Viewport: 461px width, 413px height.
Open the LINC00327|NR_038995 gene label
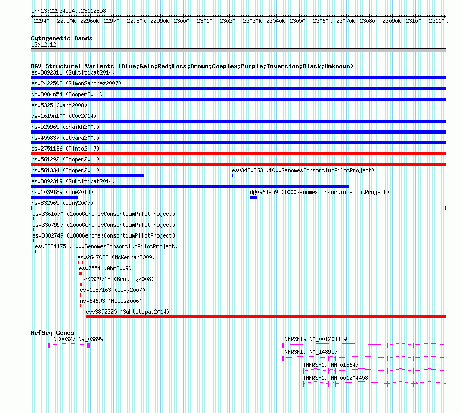pyautogui.click(x=77, y=339)
